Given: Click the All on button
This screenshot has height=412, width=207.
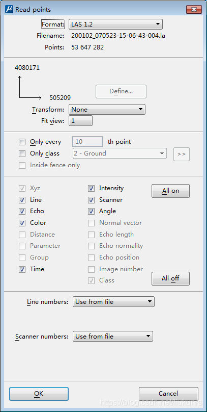Looking at the screenshot, I should (170, 191).
